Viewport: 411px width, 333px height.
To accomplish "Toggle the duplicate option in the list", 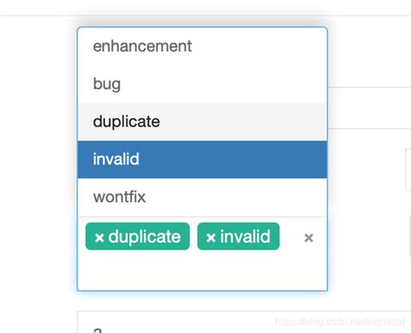I will [x=202, y=121].
